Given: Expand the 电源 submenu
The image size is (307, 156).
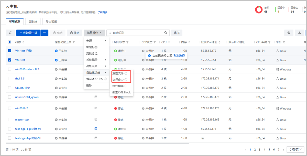Looking at the screenshot, I should click(x=96, y=41).
